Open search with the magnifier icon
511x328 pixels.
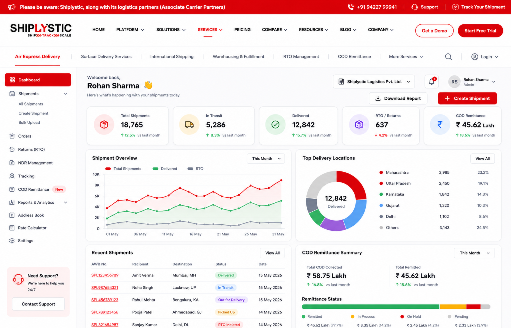point(448,57)
